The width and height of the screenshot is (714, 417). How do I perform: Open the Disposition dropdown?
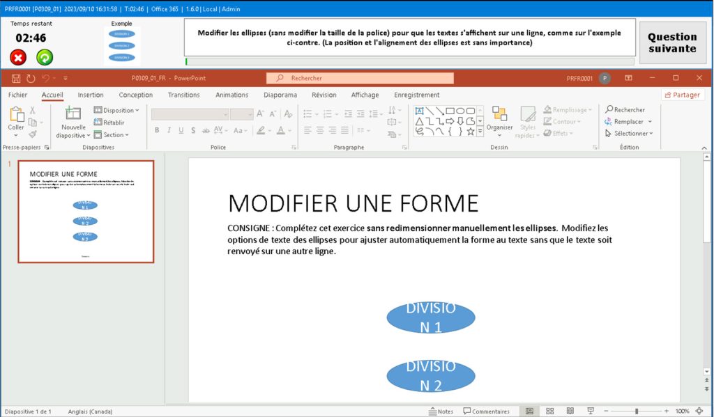coord(116,109)
